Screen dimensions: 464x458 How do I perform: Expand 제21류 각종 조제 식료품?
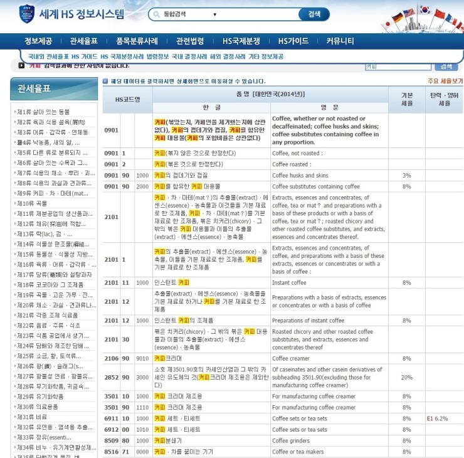pos(48,316)
